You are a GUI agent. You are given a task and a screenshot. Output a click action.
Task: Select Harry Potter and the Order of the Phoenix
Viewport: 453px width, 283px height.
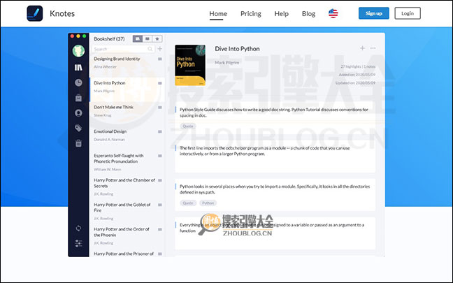pos(127,236)
